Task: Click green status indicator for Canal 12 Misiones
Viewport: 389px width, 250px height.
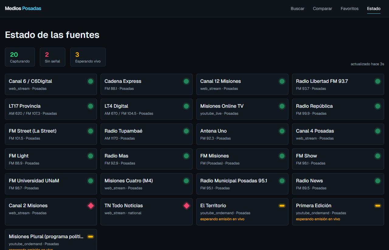Action: 282,81
